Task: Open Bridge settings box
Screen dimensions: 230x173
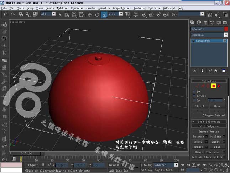Action: point(207,147)
